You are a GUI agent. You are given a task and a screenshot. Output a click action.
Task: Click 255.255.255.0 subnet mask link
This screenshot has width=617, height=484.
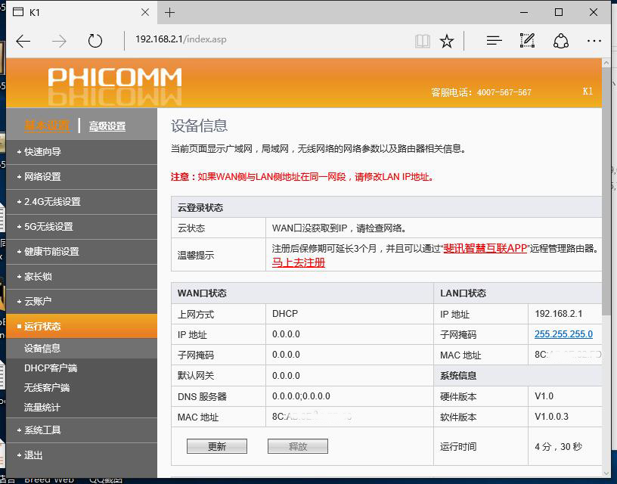click(x=563, y=334)
